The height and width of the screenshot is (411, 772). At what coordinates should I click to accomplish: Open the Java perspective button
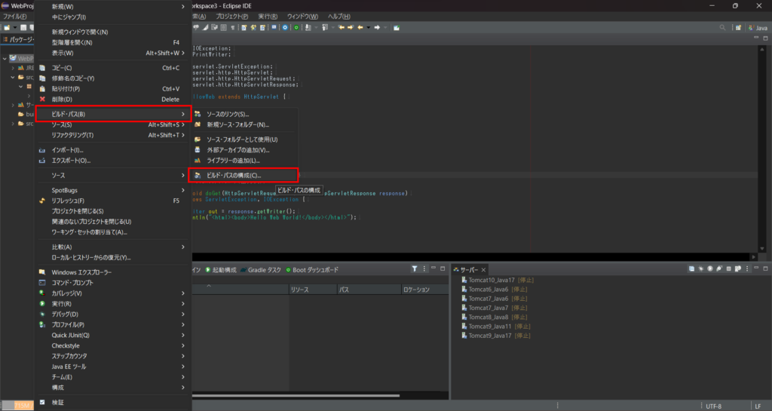756,27
